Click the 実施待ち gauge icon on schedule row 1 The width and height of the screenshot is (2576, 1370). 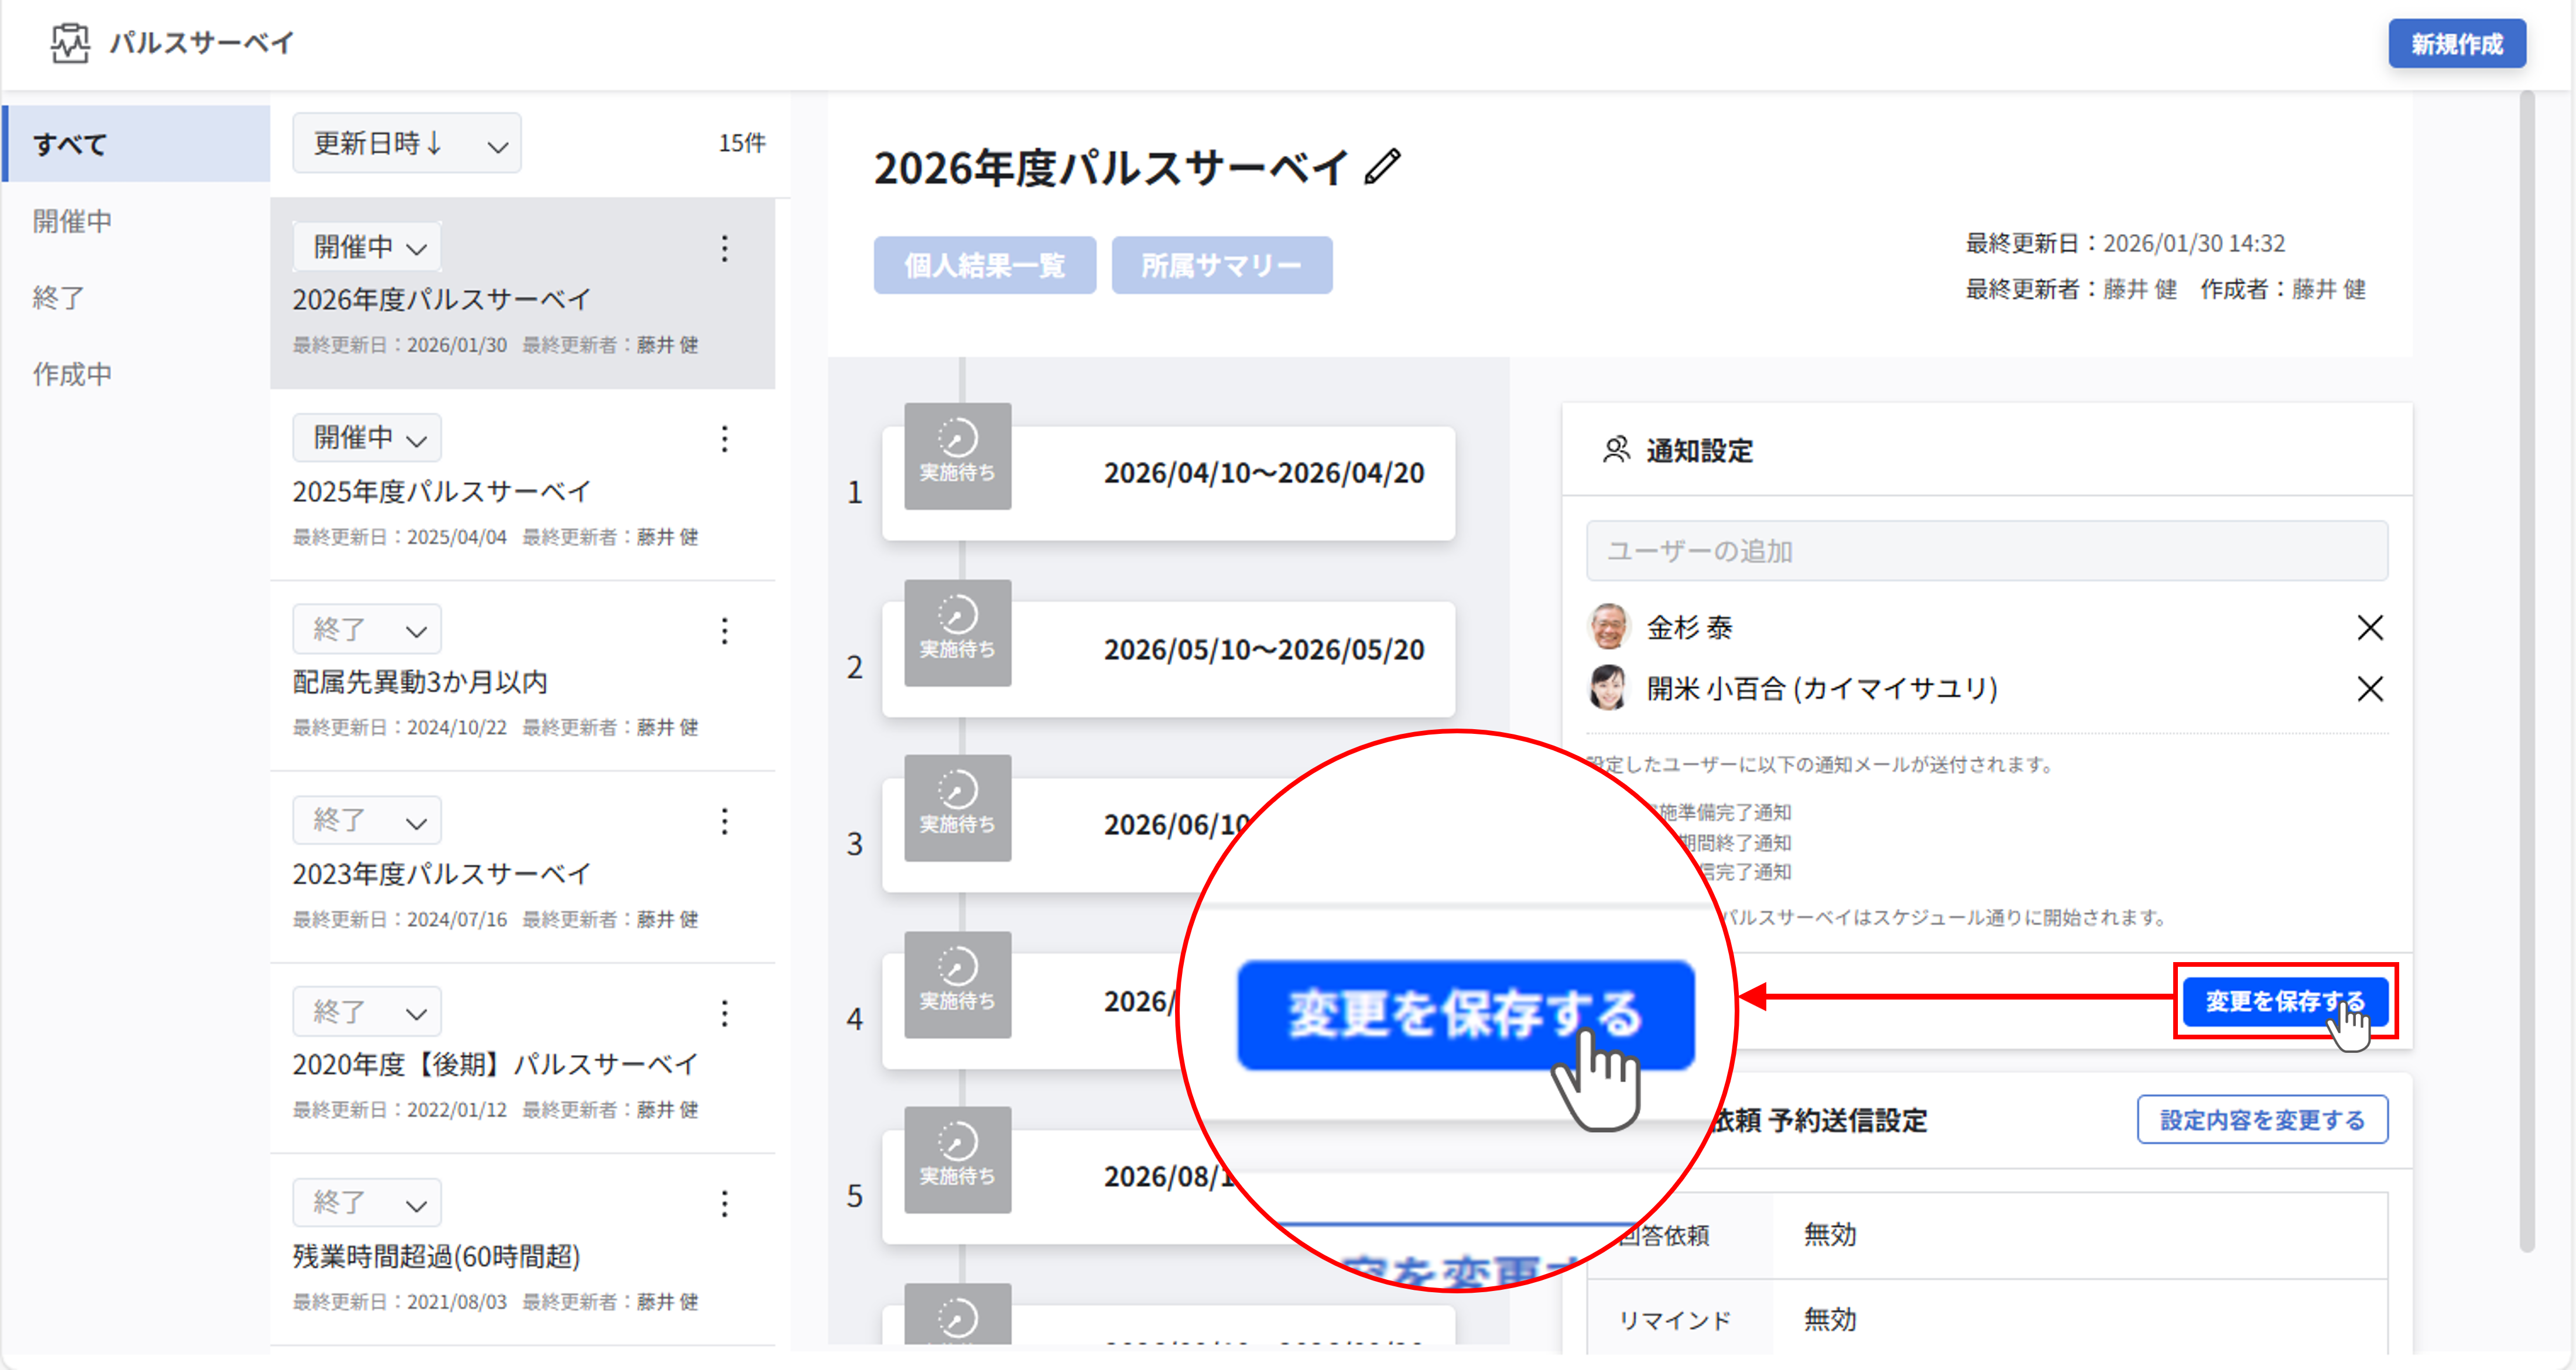click(x=956, y=458)
